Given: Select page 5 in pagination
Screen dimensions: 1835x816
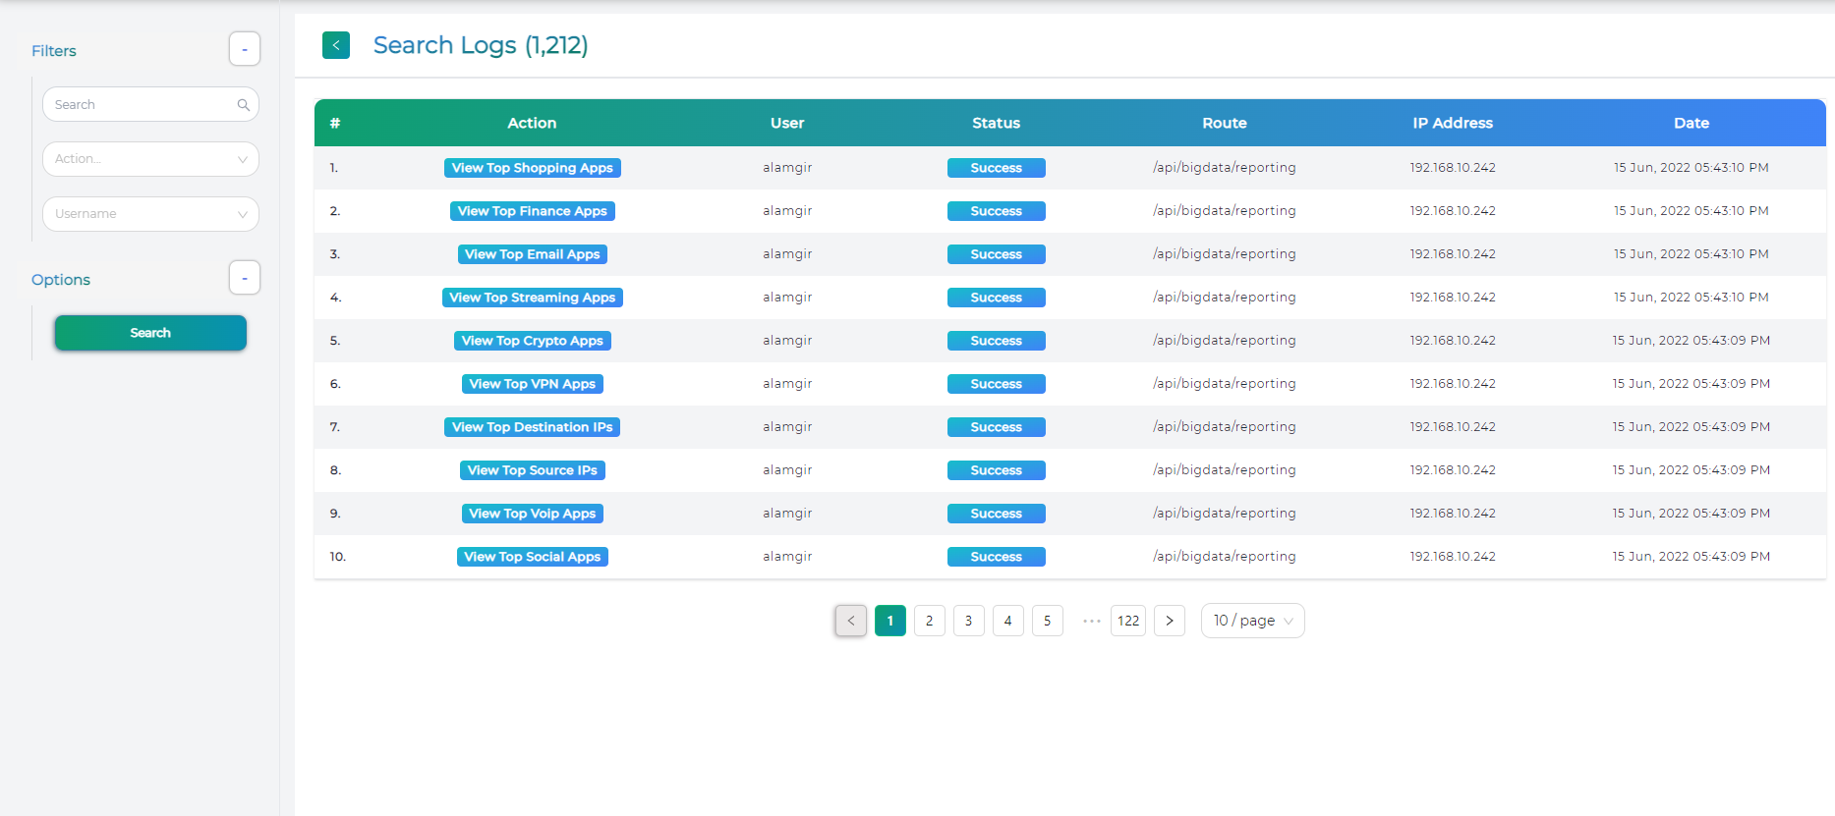Looking at the screenshot, I should pyautogui.click(x=1048, y=621).
